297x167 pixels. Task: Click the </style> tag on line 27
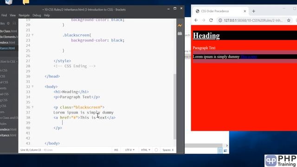(x=62, y=61)
